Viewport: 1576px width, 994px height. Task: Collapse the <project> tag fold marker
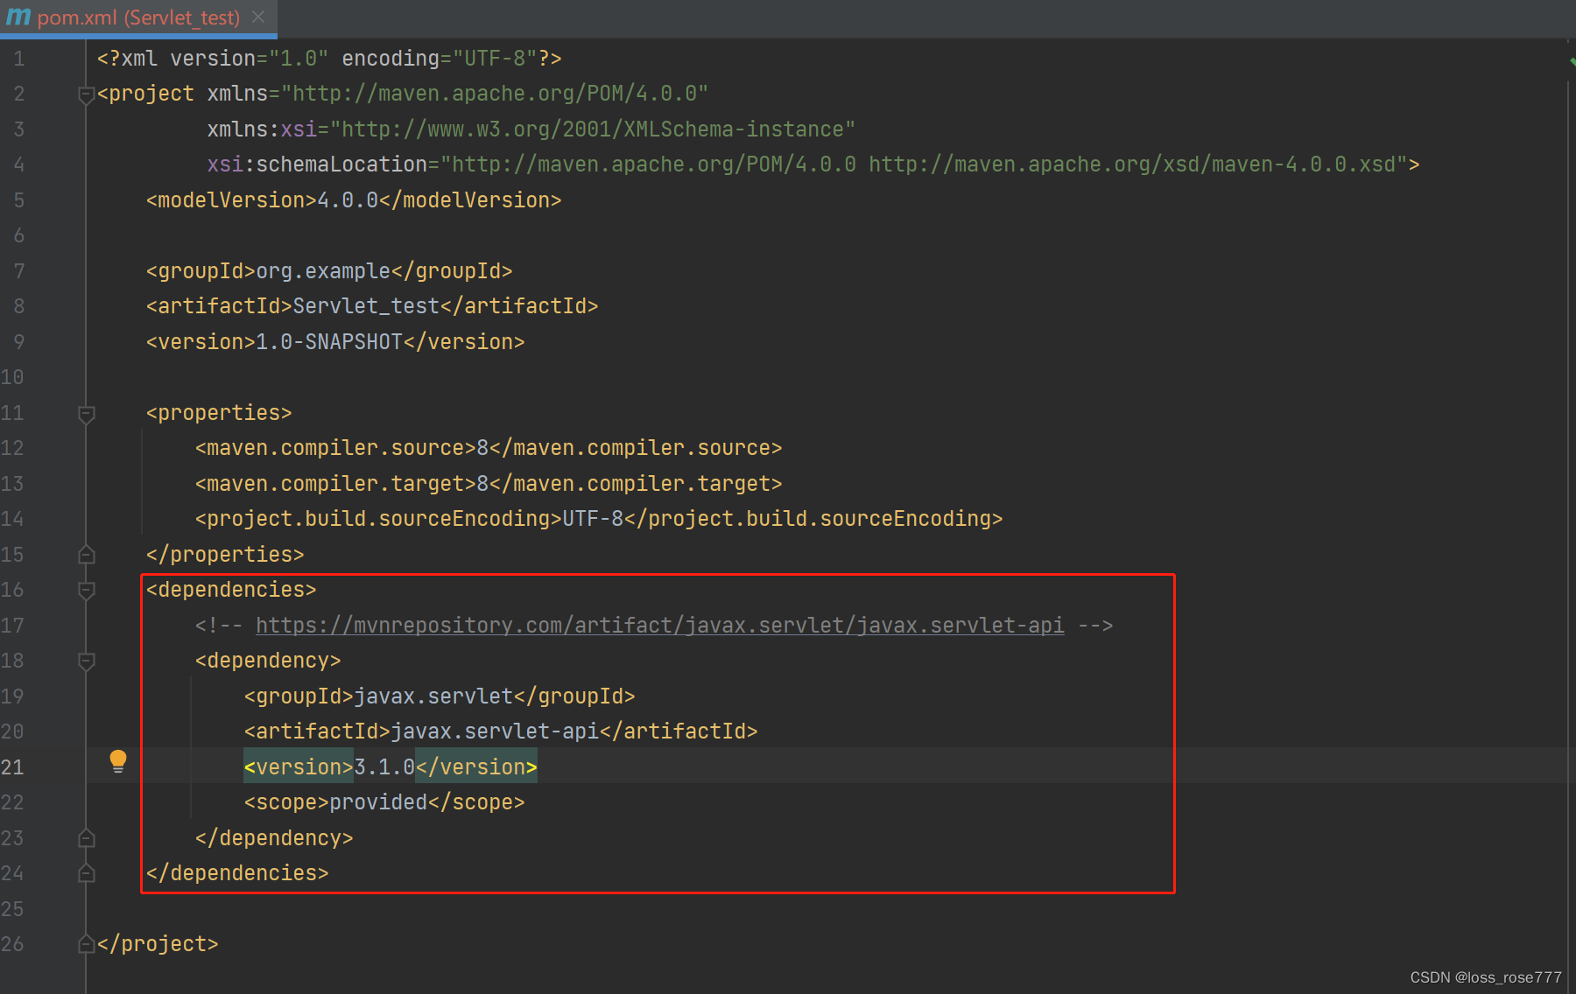click(86, 94)
